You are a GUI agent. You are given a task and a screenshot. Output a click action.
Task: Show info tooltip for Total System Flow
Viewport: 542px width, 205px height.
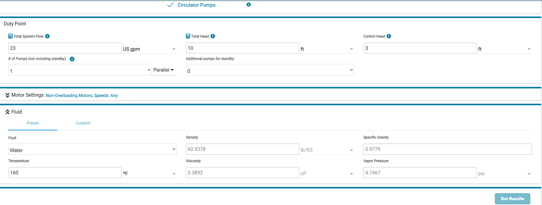(x=48, y=36)
